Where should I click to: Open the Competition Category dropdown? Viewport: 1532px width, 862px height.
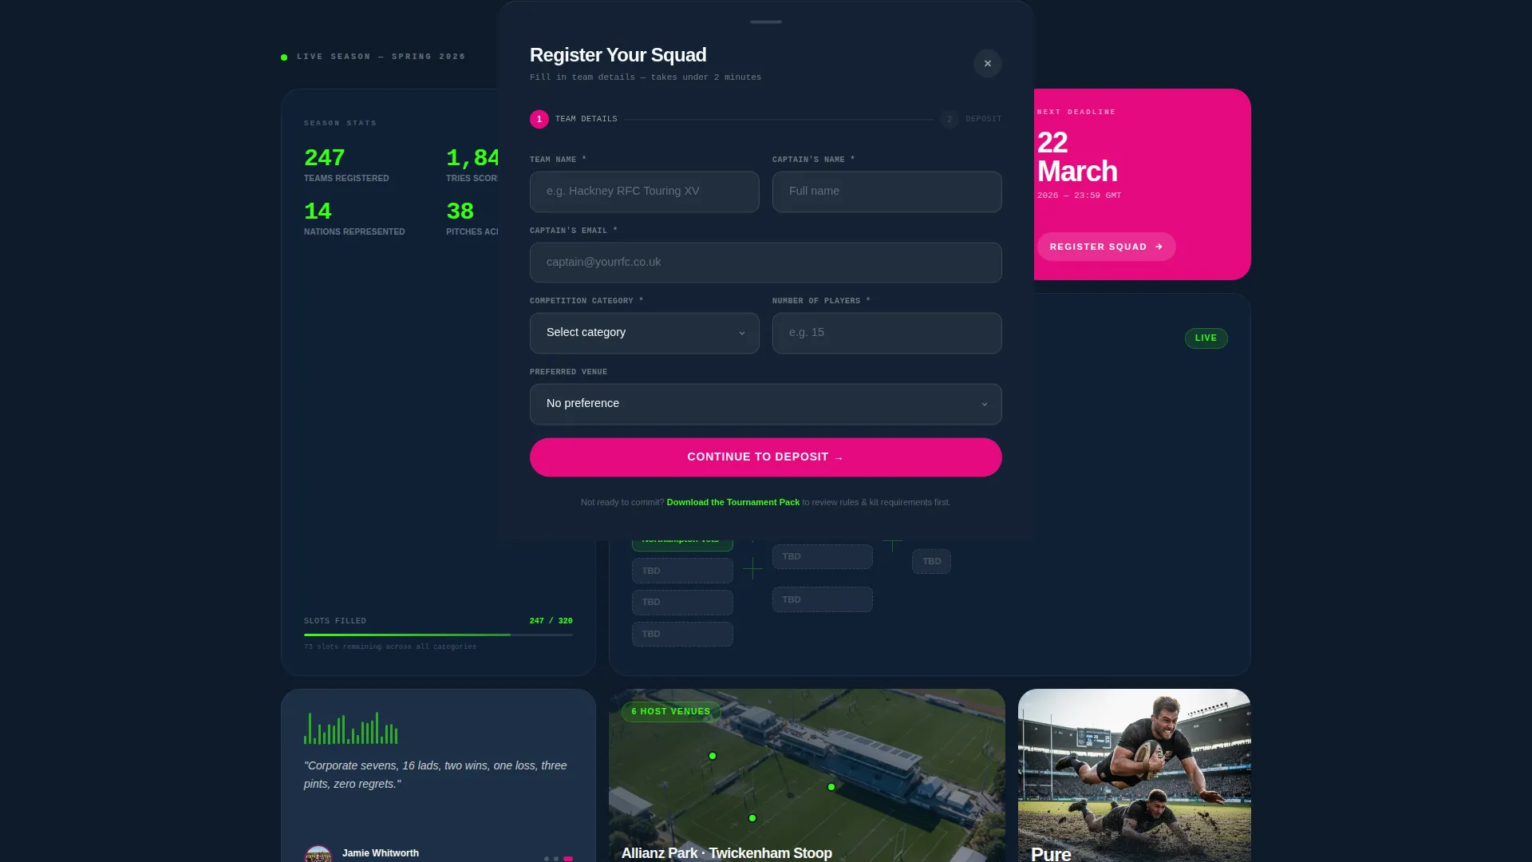click(644, 333)
